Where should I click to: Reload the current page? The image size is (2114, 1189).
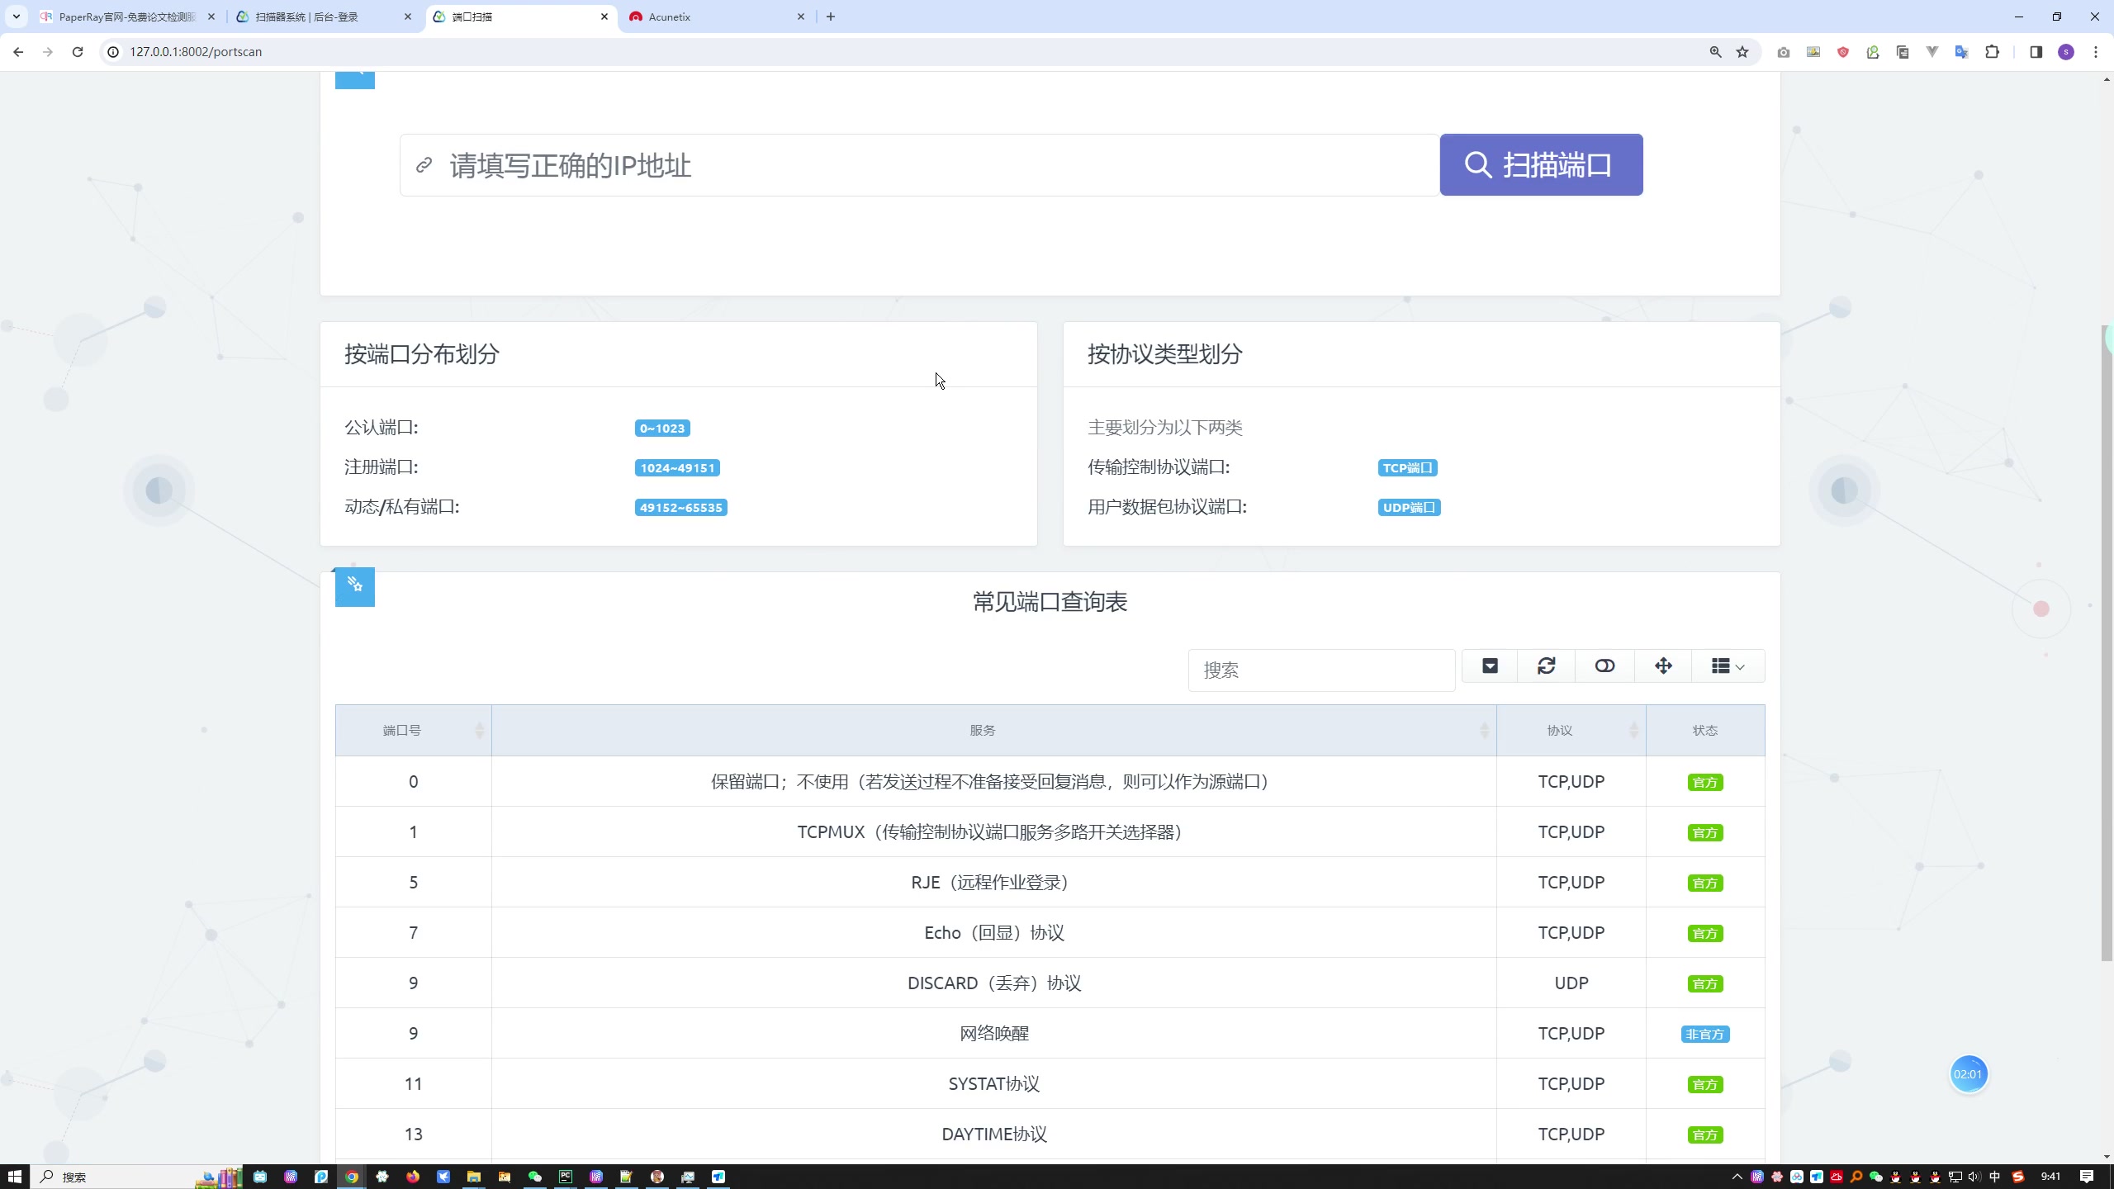click(78, 52)
